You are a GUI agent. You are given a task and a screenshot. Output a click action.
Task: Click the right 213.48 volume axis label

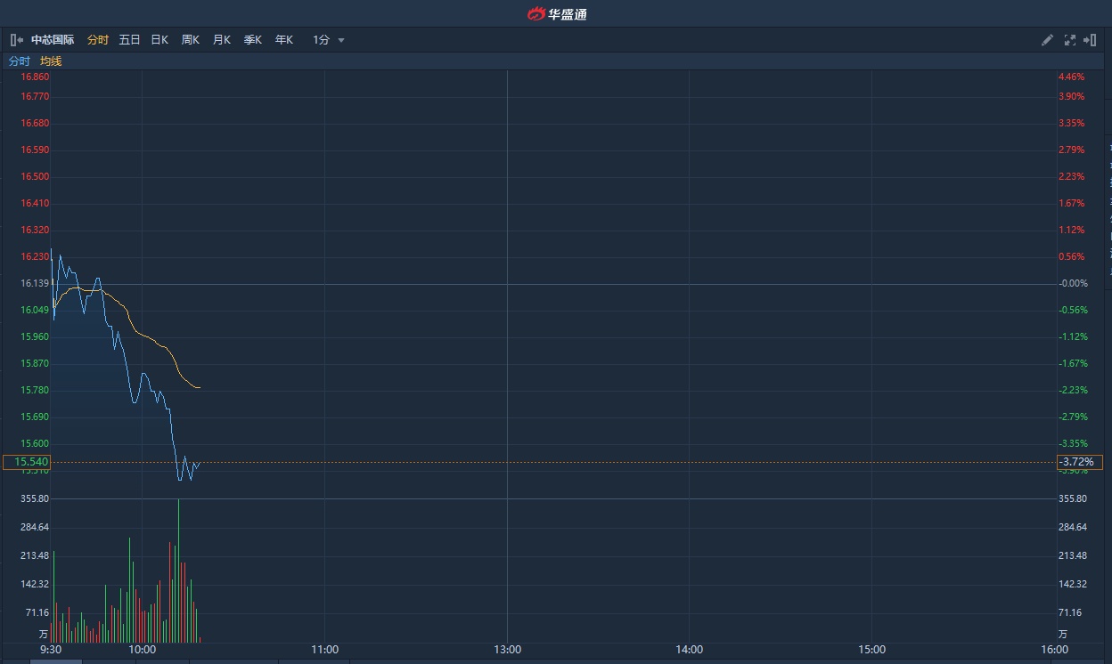(x=1072, y=555)
